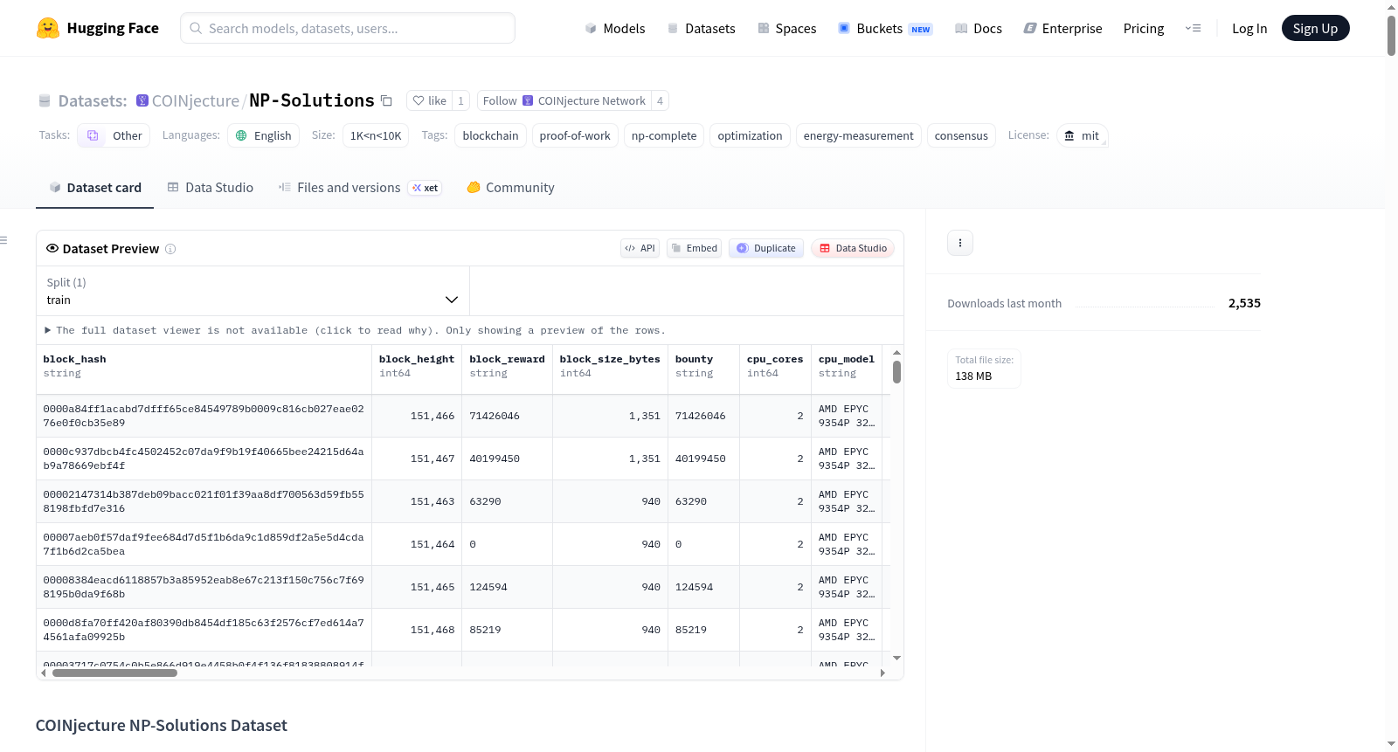Like this dataset

(429, 100)
